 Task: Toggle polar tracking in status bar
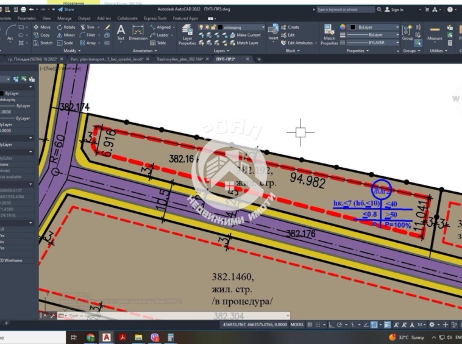[339, 324]
